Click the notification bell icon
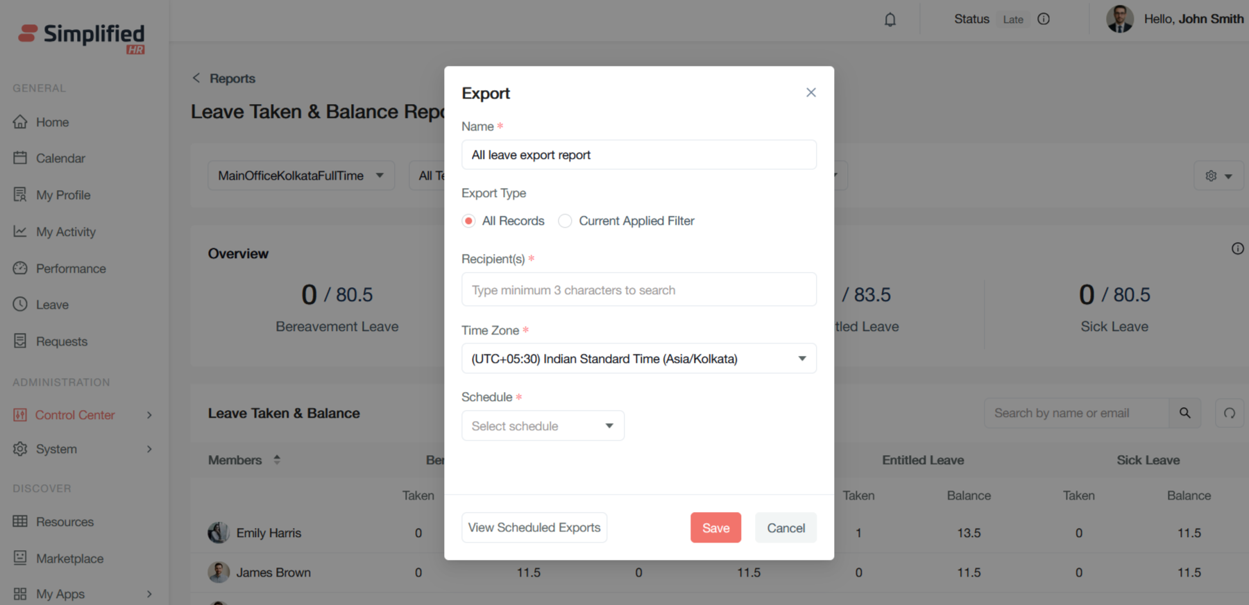The image size is (1249, 605). tap(890, 19)
